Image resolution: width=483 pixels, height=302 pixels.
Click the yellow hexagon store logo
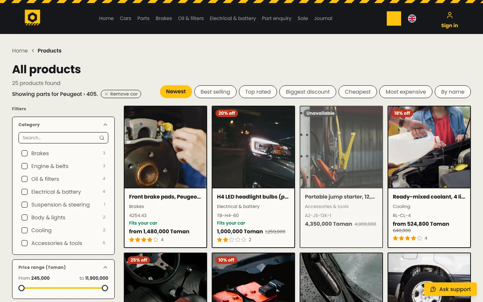tap(32, 18)
